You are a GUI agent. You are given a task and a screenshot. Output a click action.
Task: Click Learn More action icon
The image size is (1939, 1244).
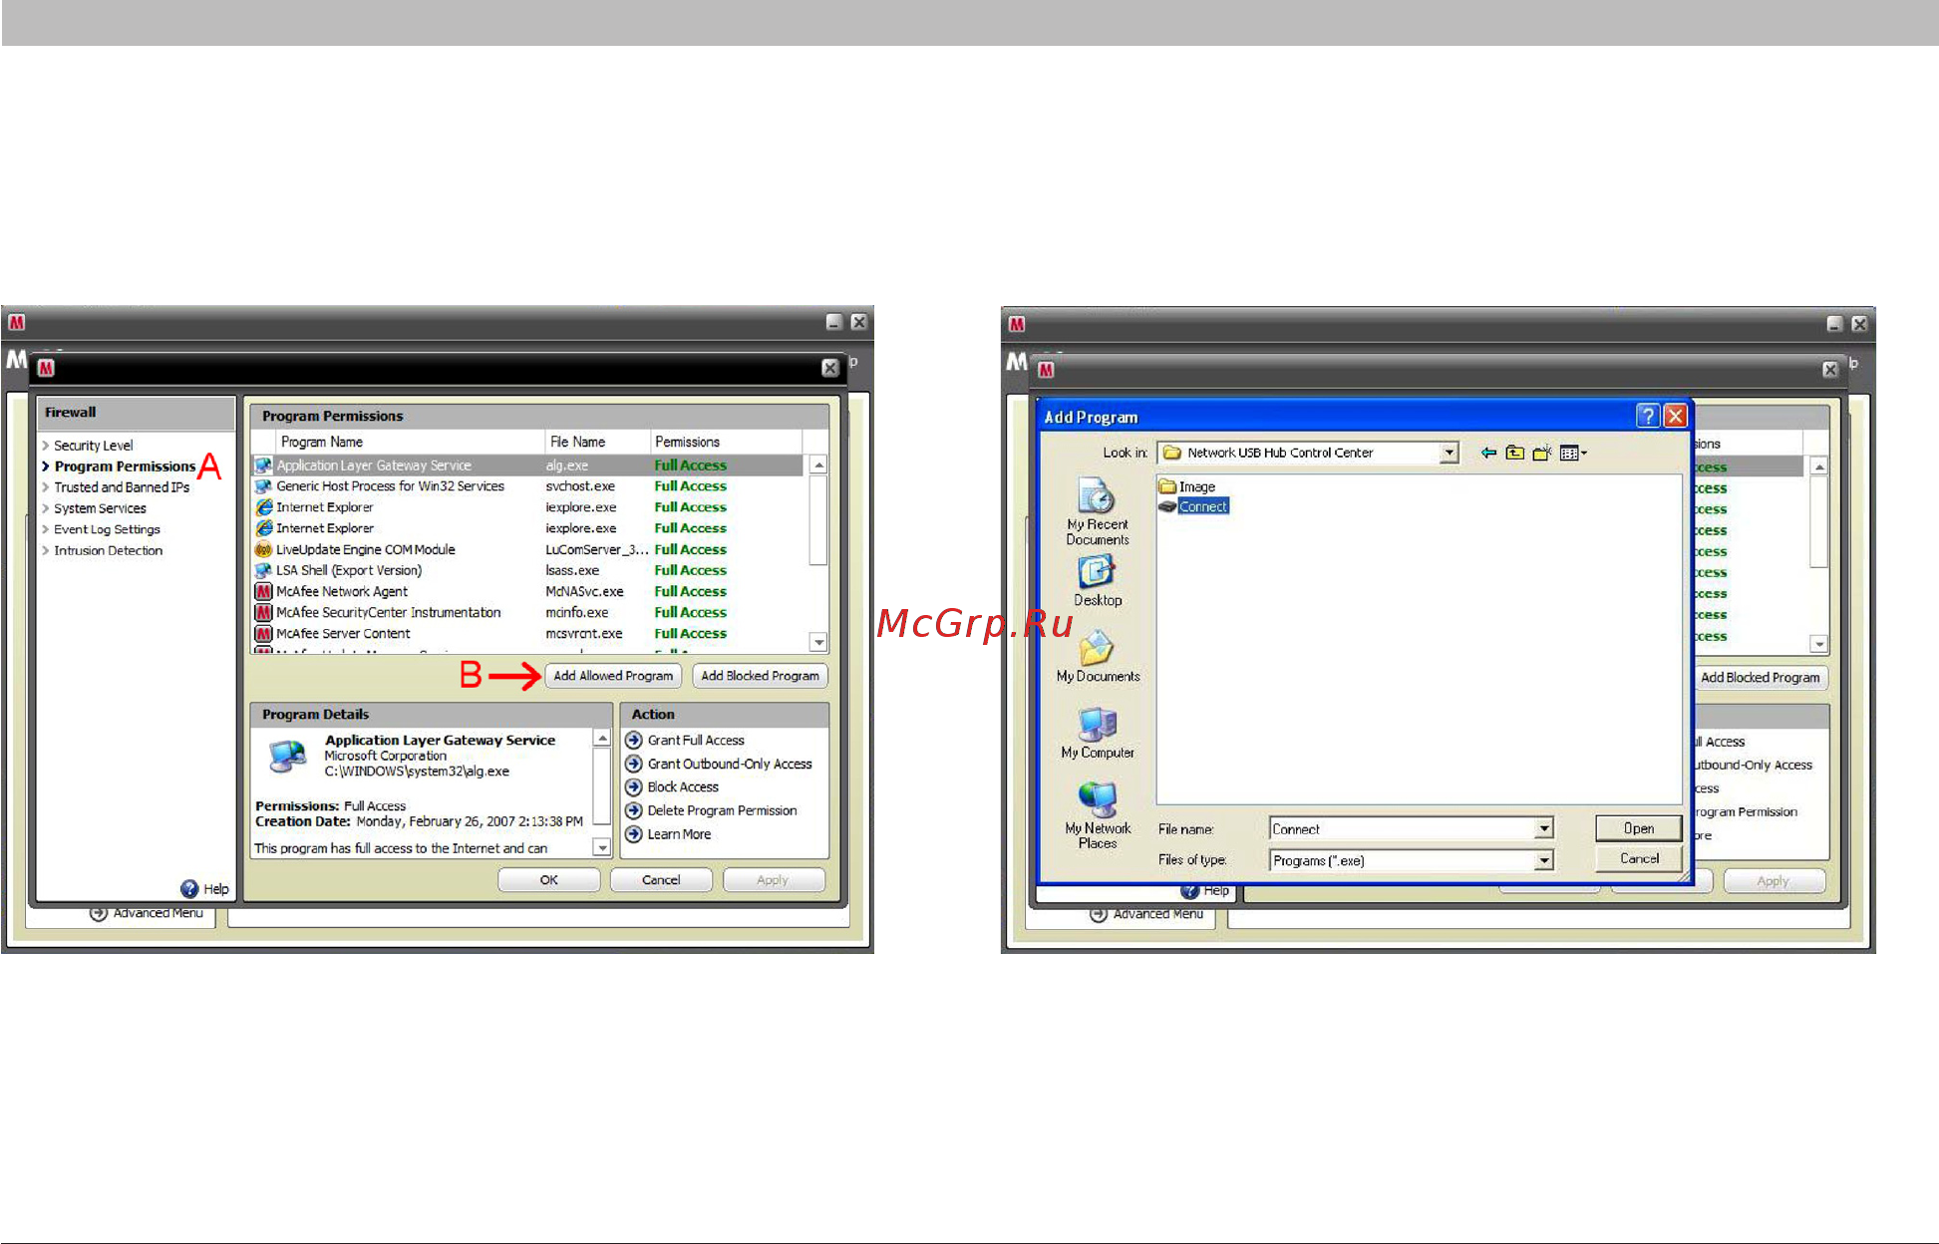tap(633, 834)
